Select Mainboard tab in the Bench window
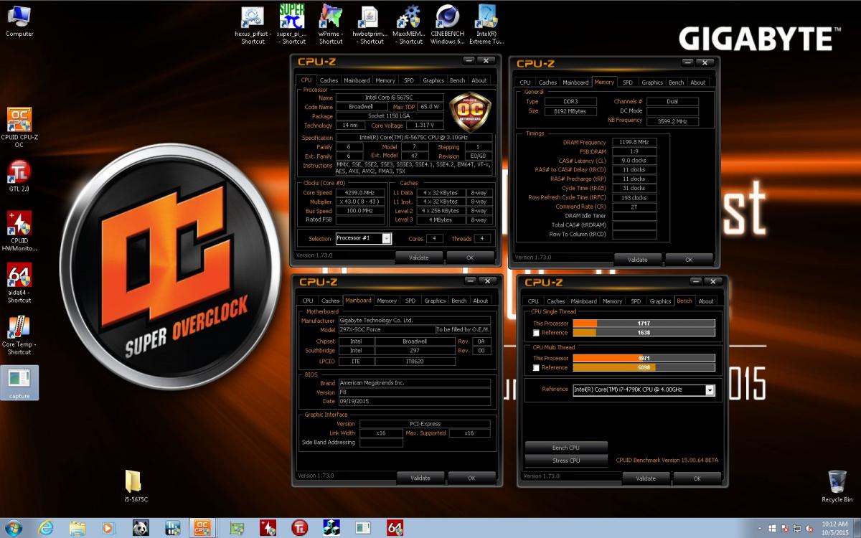Screen dimensions: 861x538 (x=583, y=301)
